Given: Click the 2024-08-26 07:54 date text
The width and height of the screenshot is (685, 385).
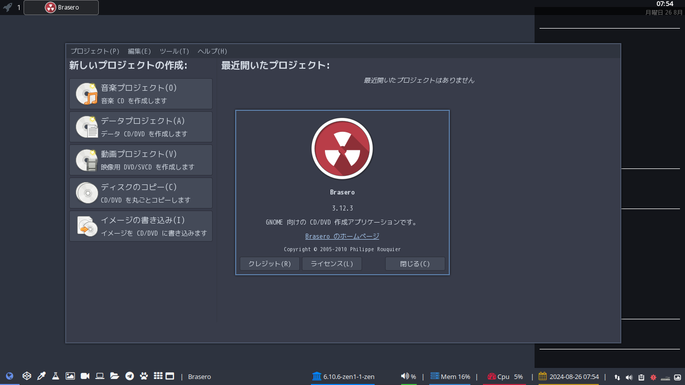Looking at the screenshot, I should click(574, 376).
